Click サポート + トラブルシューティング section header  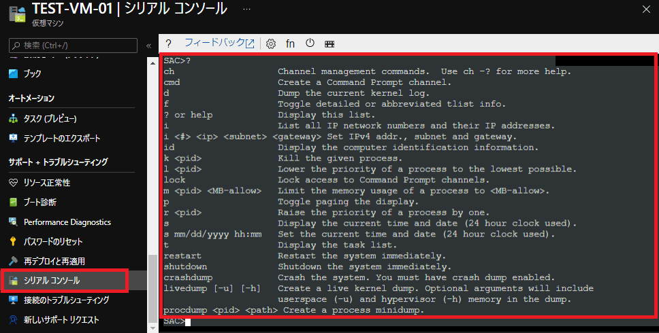(58, 162)
